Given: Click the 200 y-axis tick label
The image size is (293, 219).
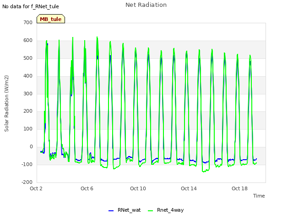Looking at the screenshot, I should (28, 111).
